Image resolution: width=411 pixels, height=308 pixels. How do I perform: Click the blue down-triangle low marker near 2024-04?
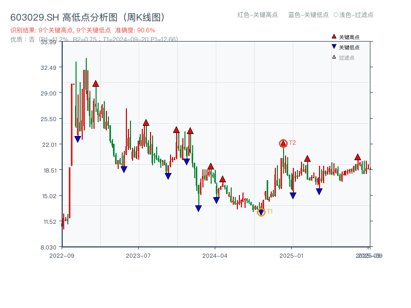click(x=215, y=199)
